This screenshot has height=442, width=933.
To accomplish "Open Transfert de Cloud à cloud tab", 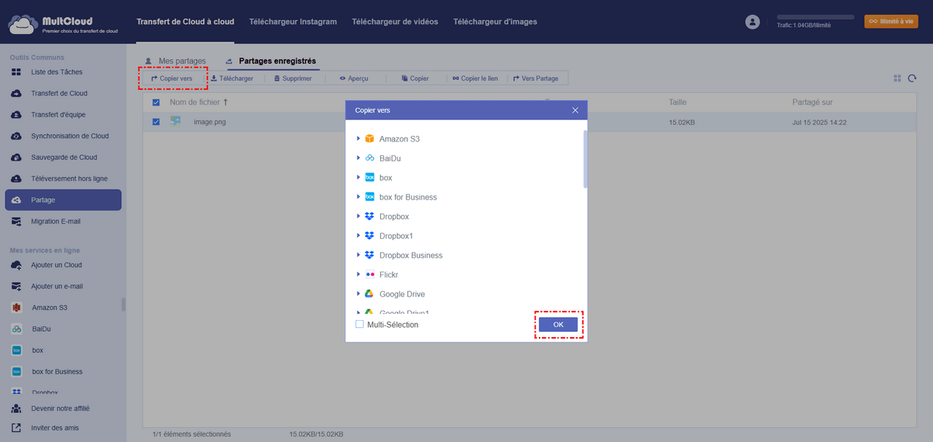I will (185, 22).
